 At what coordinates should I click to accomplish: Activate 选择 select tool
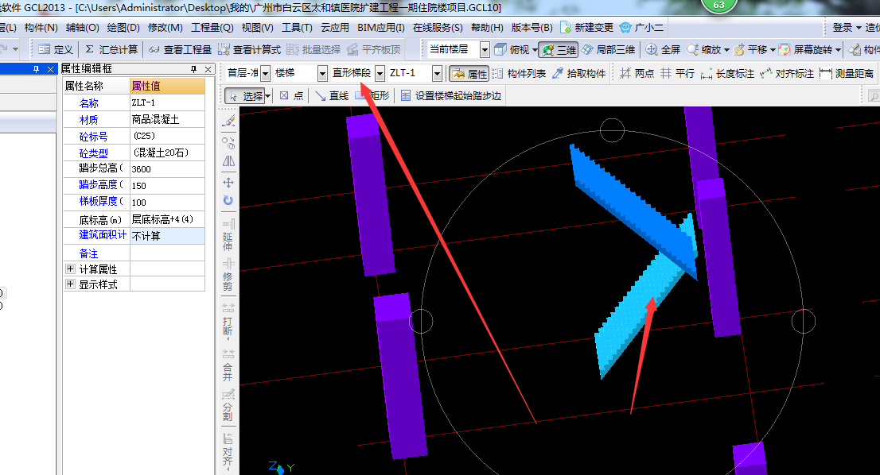(x=246, y=96)
